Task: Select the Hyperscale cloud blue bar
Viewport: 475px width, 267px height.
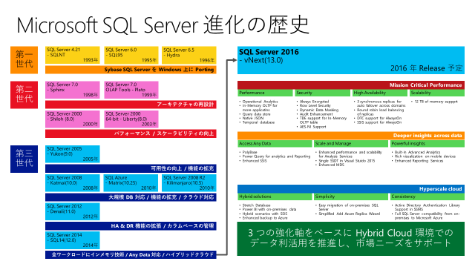Action: (x=351, y=188)
